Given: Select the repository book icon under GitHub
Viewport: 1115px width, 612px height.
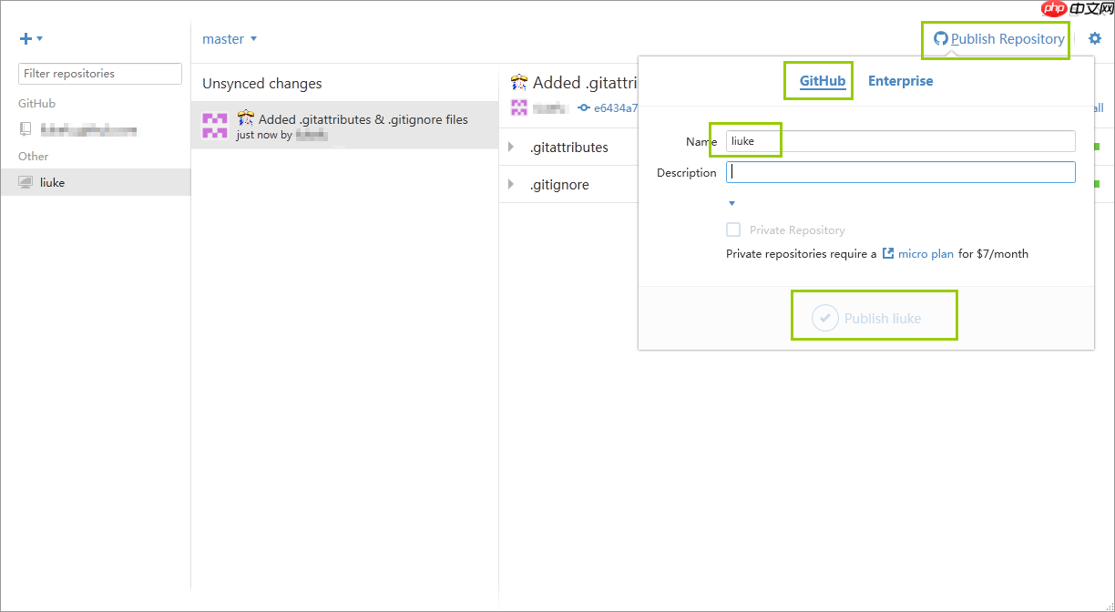Looking at the screenshot, I should pyautogui.click(x=25, y=128).
